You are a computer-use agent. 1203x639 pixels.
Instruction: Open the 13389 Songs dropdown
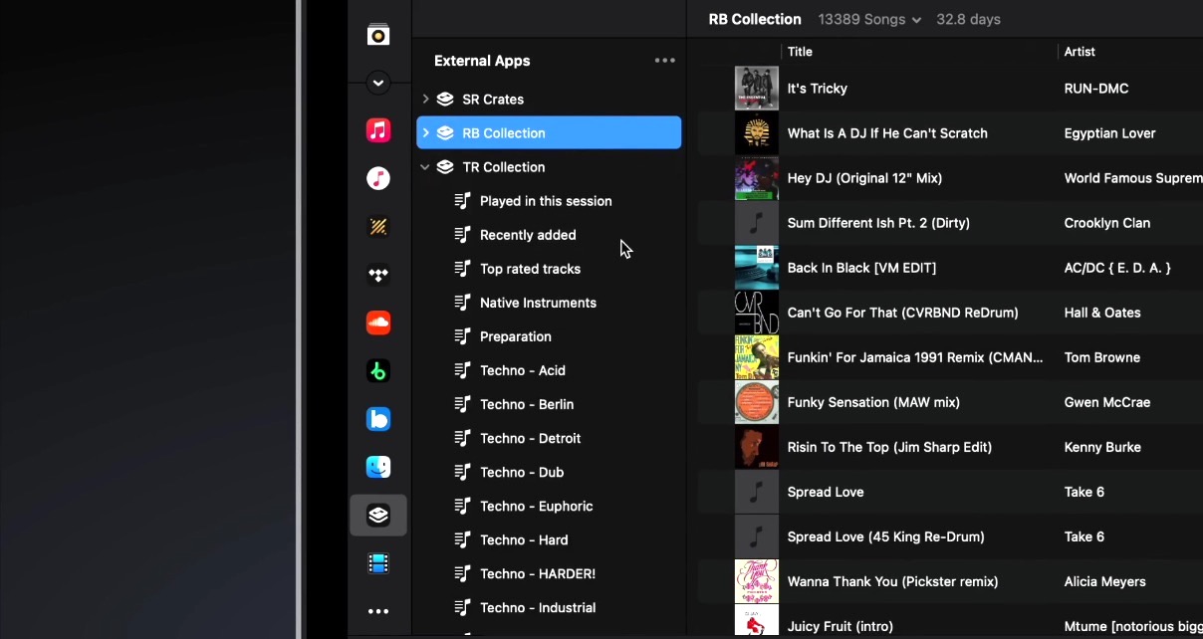[x=868, y=19]
